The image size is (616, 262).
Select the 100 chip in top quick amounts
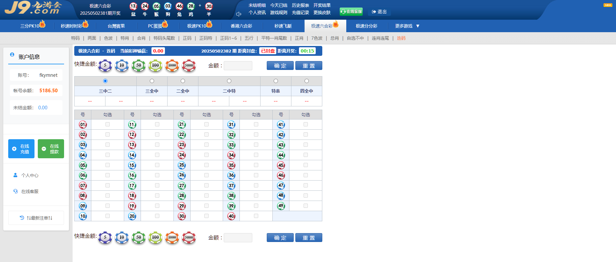coord(155,65)
